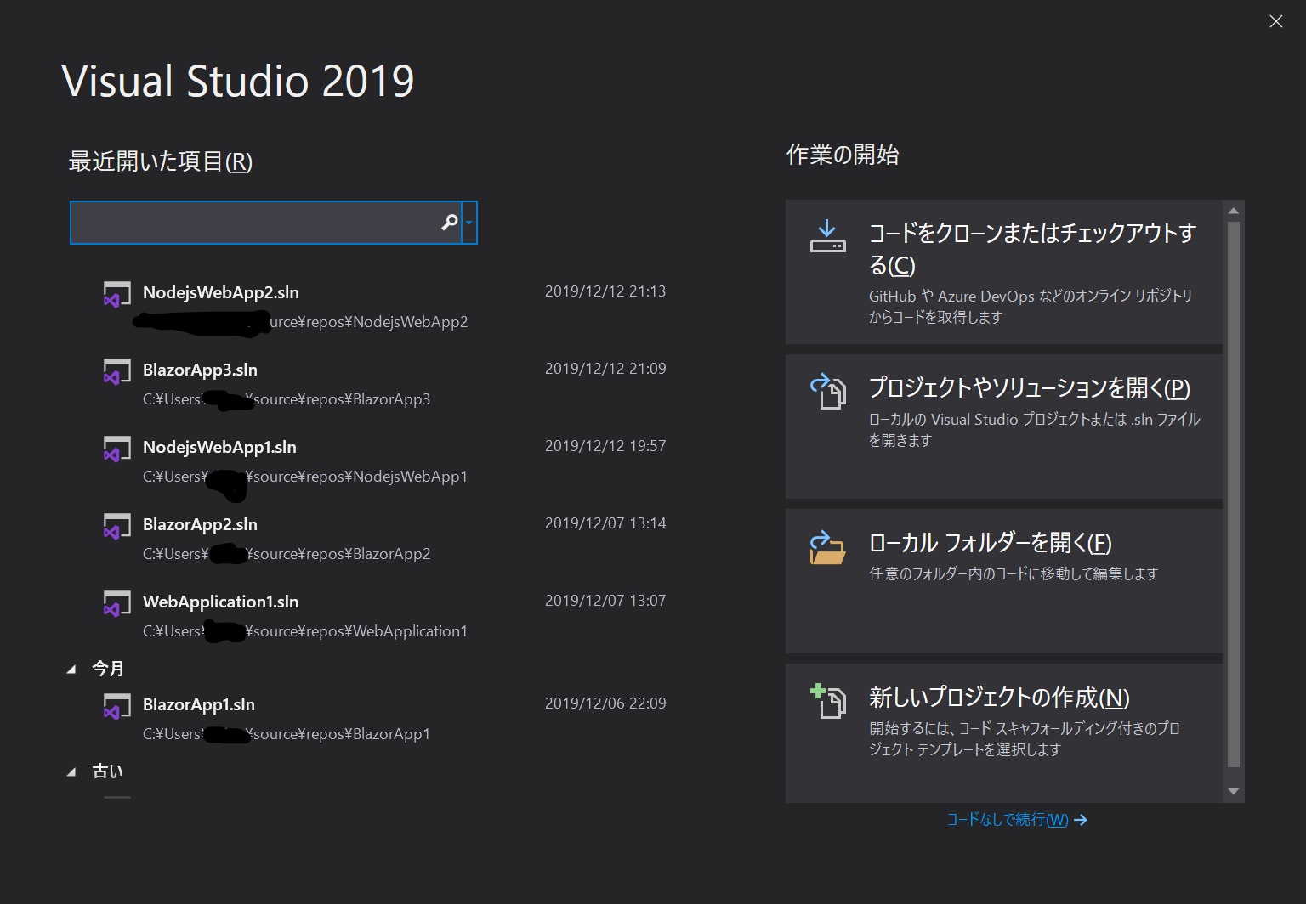Click the 古い group label

[108, 771]
